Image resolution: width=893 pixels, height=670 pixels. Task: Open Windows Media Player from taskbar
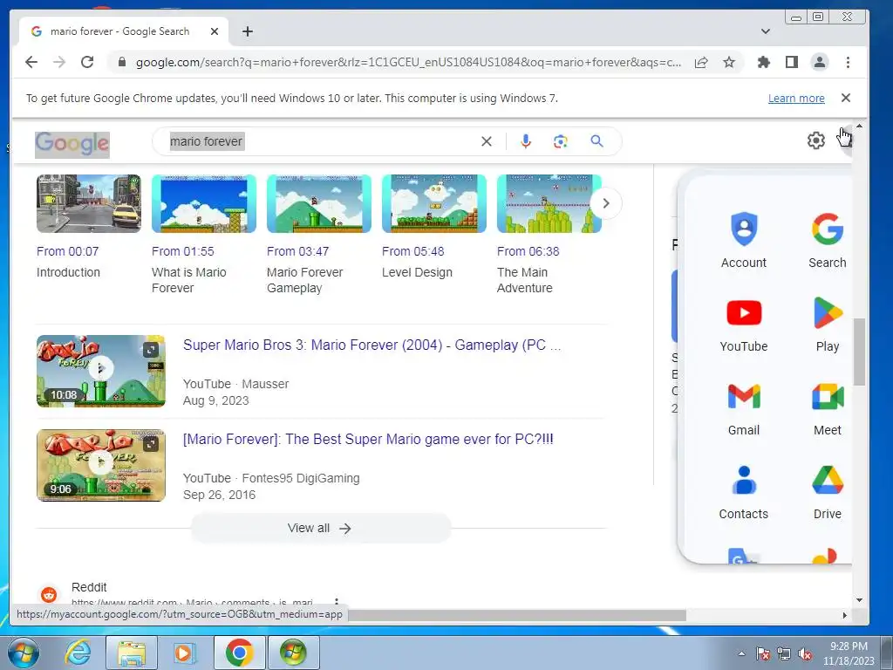pos(184,653)
